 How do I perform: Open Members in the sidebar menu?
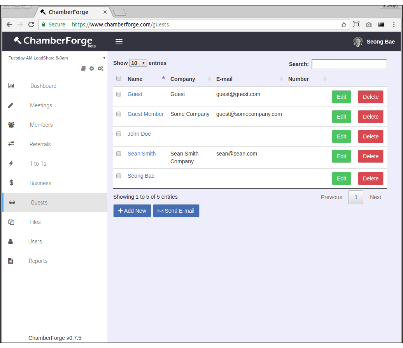(41, 125)
